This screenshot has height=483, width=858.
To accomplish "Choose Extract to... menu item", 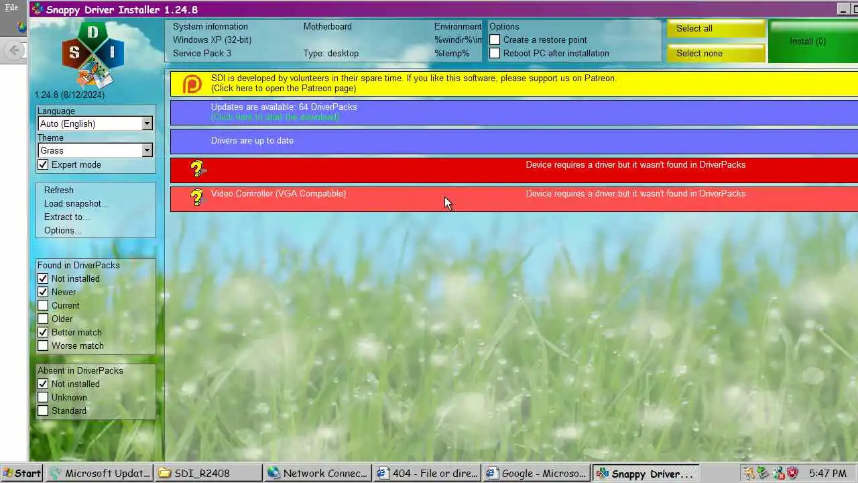I will pyautogui.click(x=67, y=217).
